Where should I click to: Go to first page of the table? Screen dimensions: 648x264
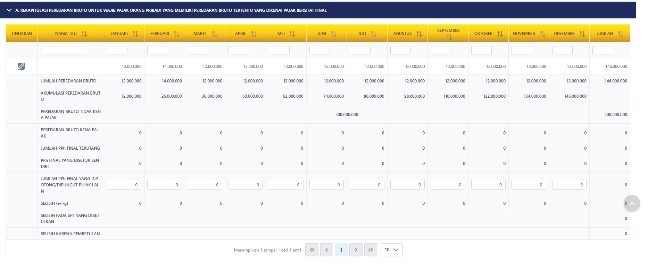312,250
